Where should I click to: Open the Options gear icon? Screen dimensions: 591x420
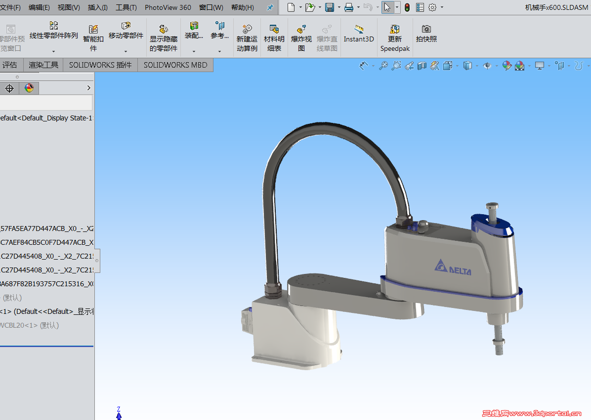coord(432,7)
